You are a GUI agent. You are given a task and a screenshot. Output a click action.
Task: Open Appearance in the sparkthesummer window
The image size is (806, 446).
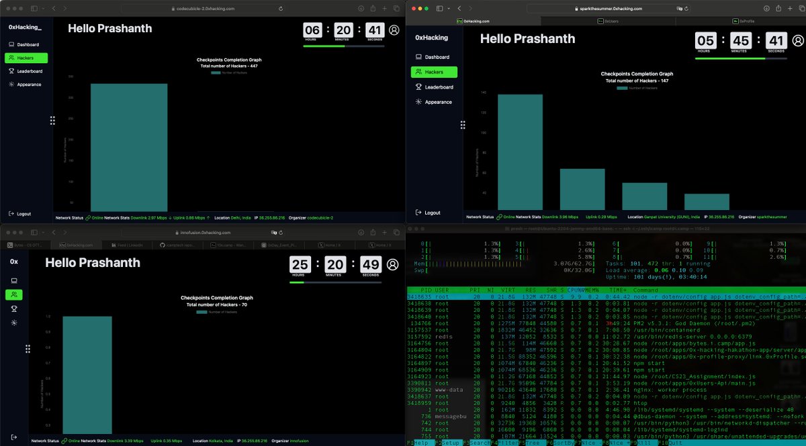coord(433,102)
